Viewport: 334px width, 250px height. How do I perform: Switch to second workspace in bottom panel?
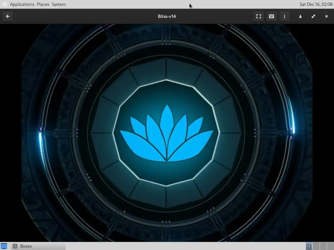tap(316, 246)
